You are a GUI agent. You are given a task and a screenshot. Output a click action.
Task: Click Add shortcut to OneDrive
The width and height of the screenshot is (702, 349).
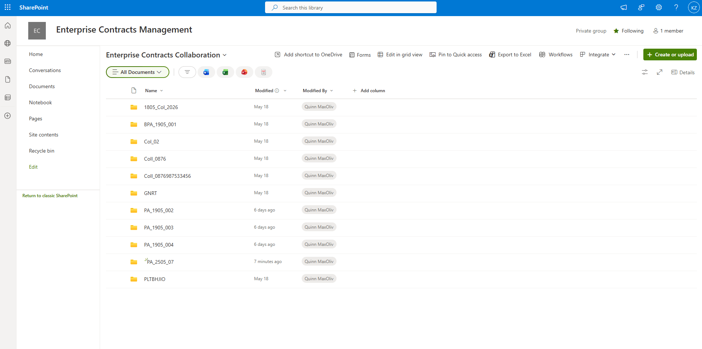[308, 55]
